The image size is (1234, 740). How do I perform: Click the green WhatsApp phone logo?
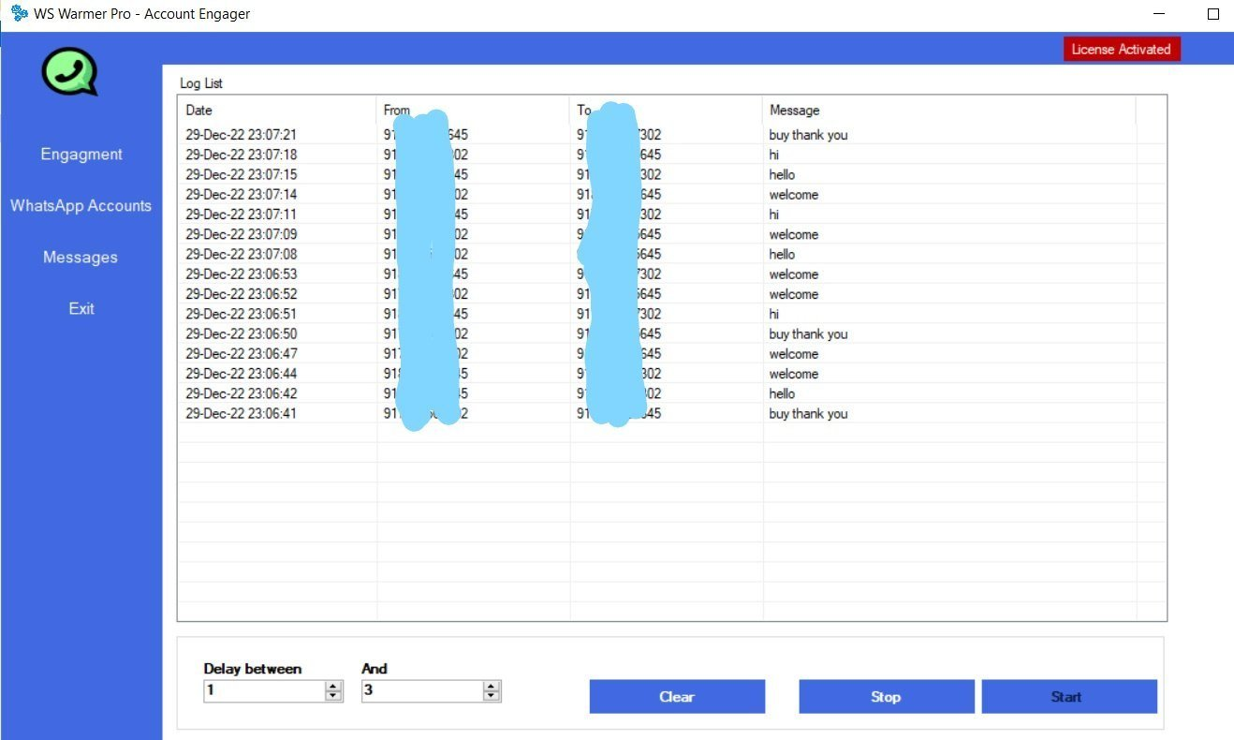click(69, 72)
